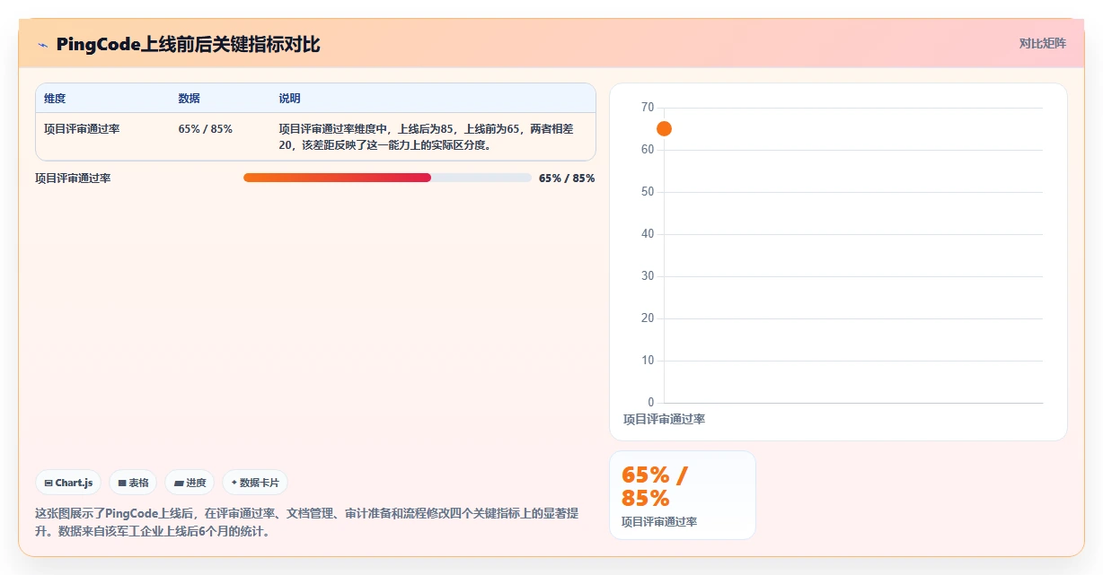The width and height of the screenshot is (1103, 575).
Task: Click the 数据 column header
Action: click(x=190, y=99)
